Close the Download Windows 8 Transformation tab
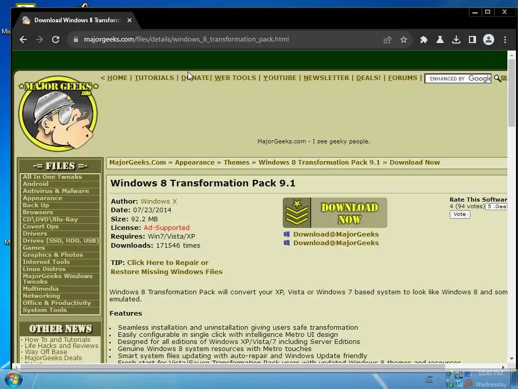Viewport: 518px width, 389px height. coord(129,20)
